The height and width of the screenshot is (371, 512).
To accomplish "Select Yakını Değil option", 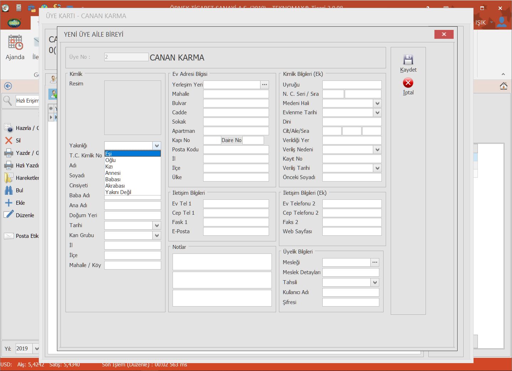I will tap(132, 192).
